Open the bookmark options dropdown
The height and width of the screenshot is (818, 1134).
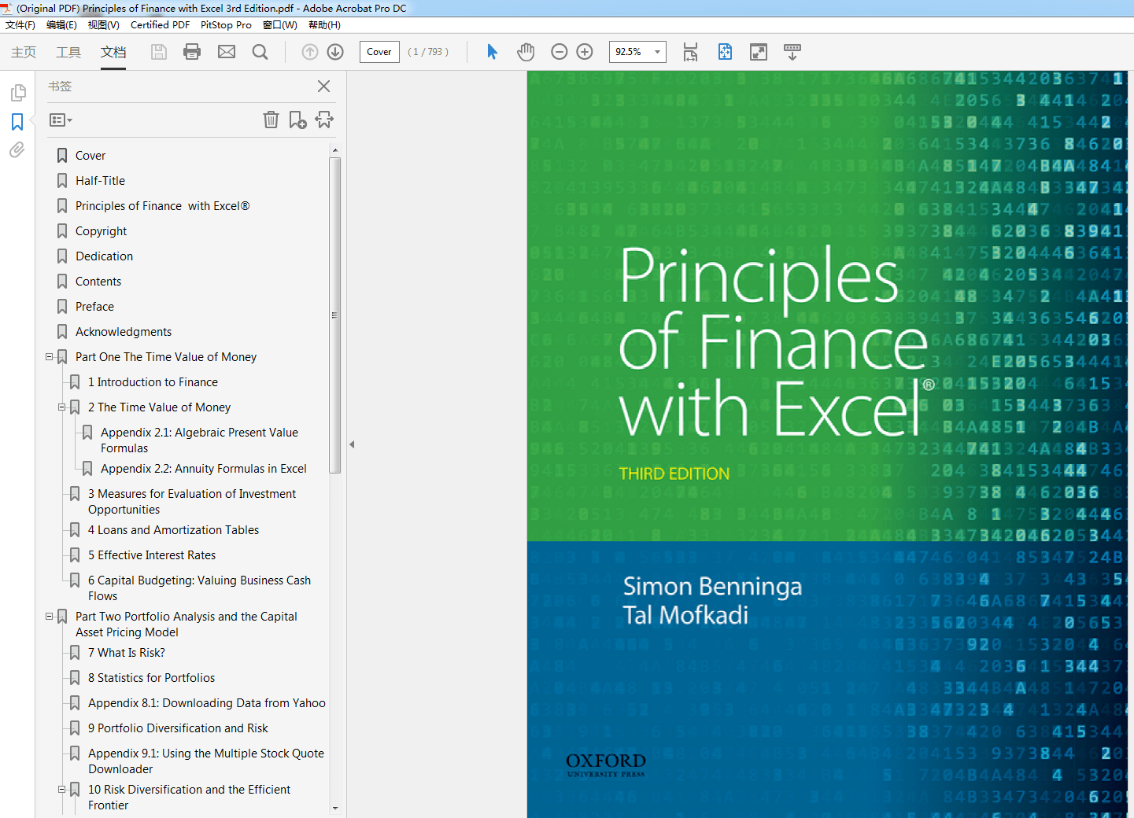point(60,120)
